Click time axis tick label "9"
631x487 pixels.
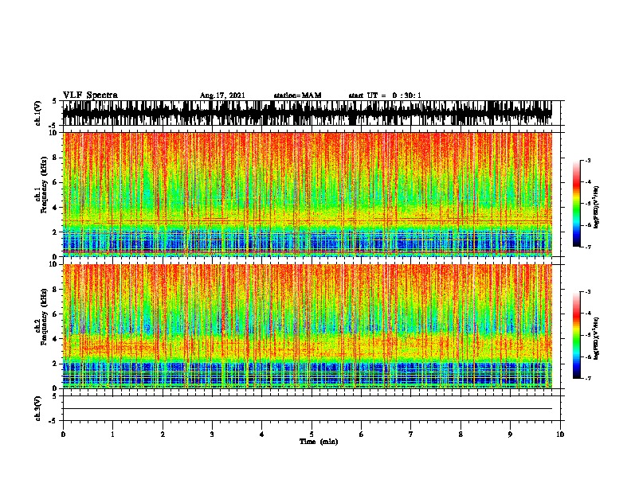pyautogui.click(x=510, y=434)
